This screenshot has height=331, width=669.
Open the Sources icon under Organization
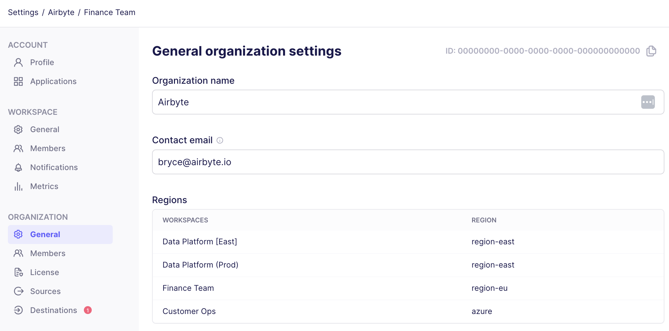[x=18, y=291]
